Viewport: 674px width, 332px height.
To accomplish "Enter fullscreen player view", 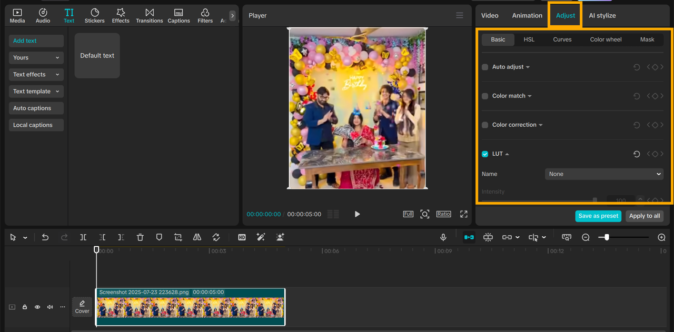I will [463, 214].
